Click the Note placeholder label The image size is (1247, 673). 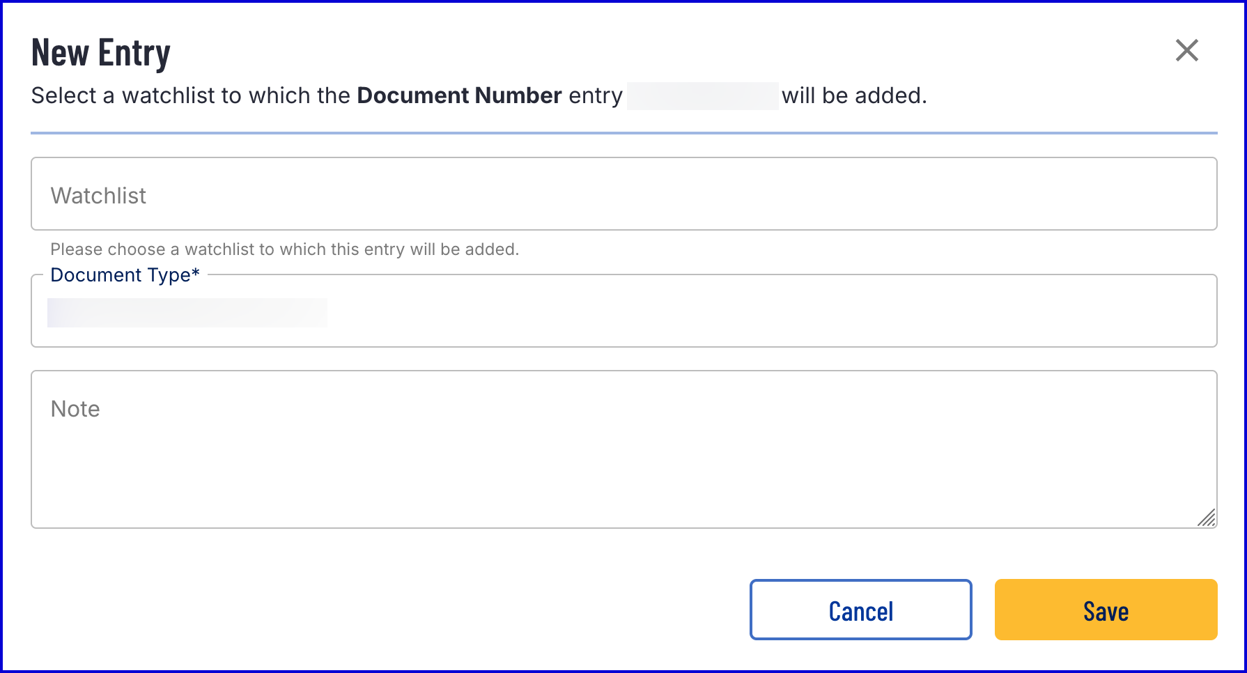[75, 409]
